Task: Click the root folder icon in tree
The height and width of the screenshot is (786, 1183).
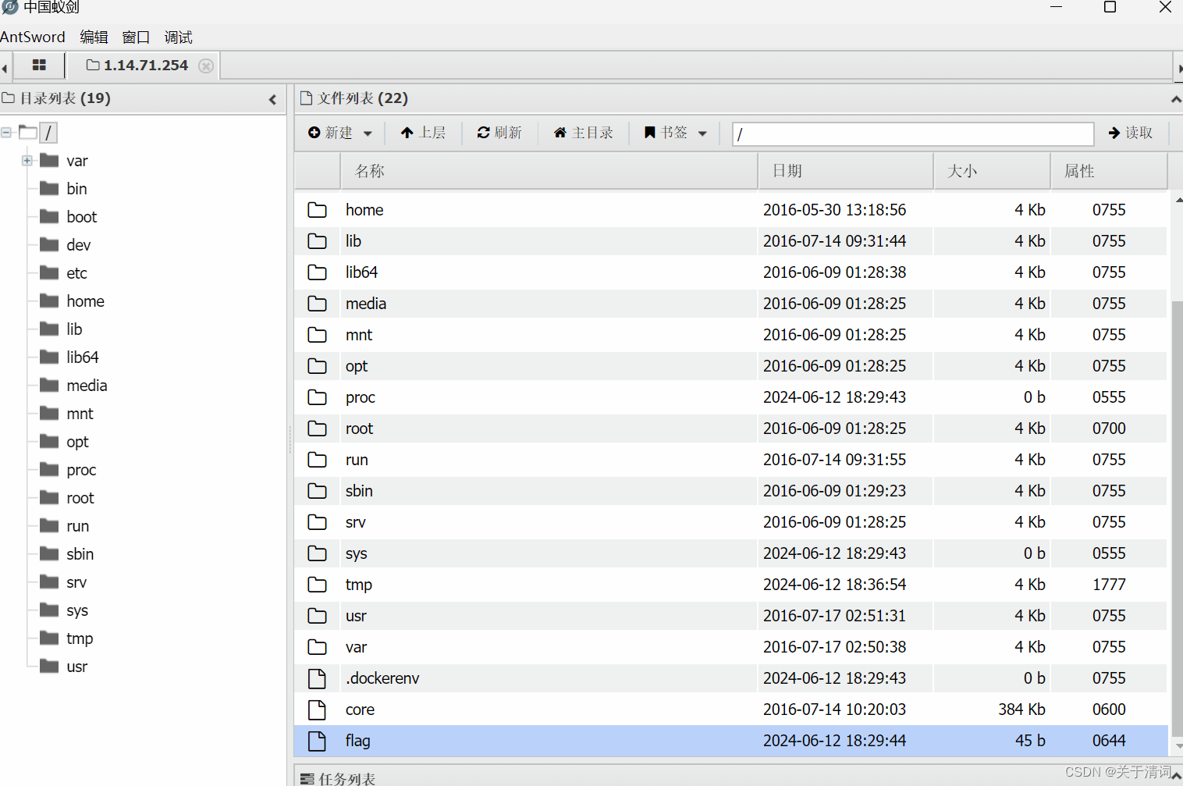Action: point(49,497)
